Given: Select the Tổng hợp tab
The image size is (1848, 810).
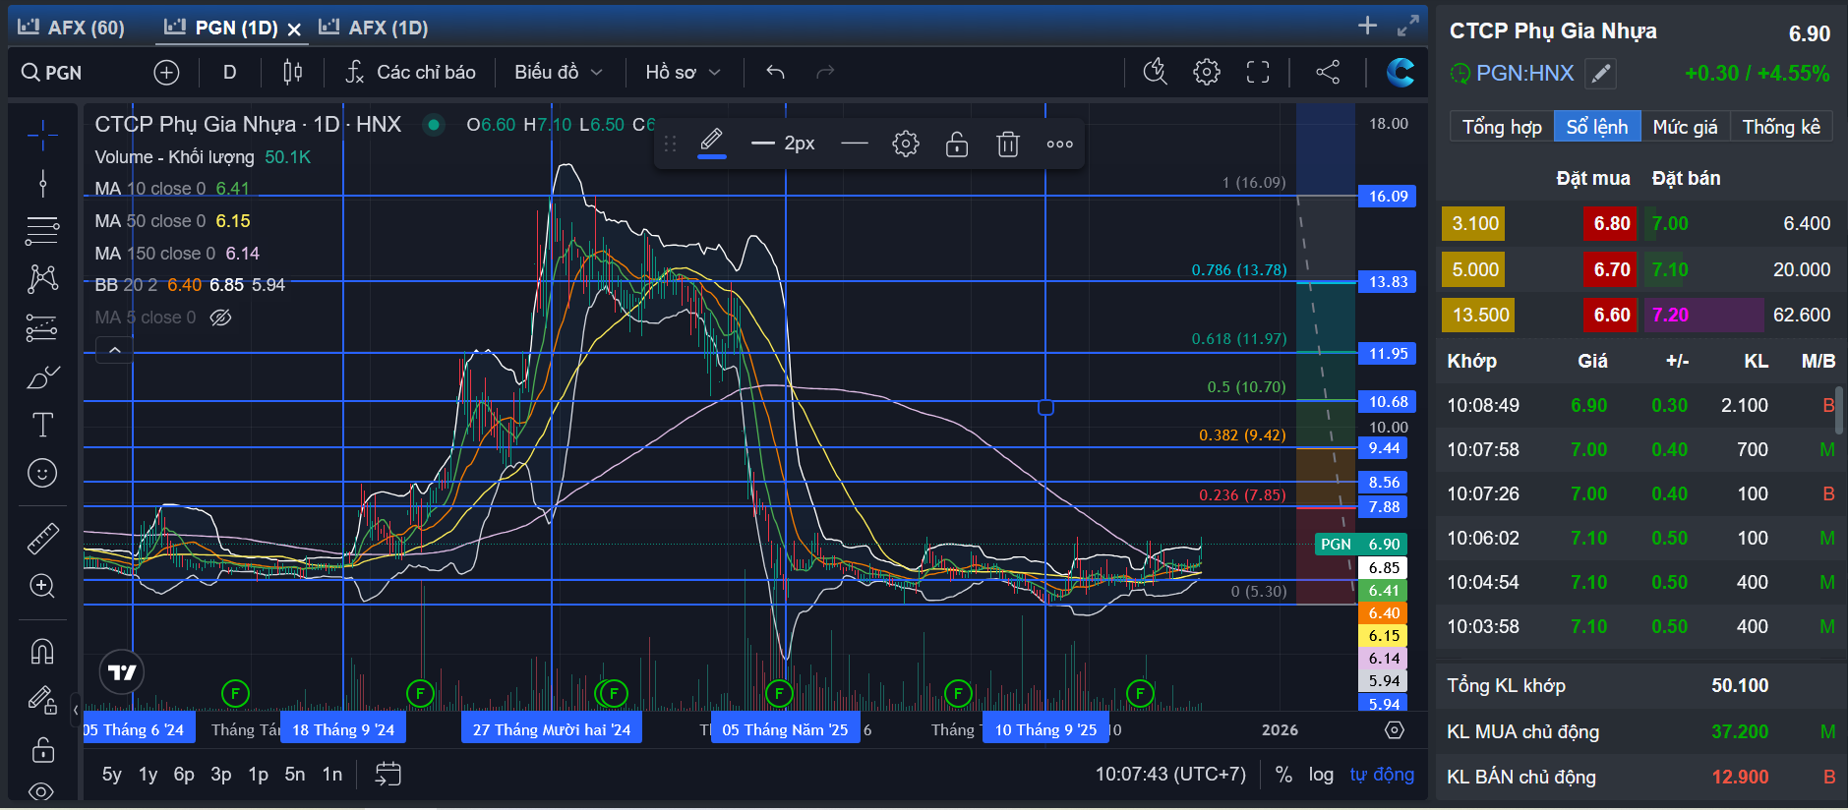Looking at the screenshot, I should point(1502,127).
